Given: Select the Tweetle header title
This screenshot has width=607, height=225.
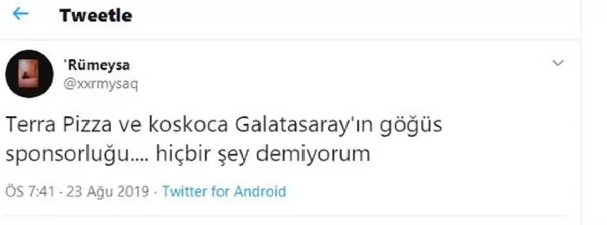Looking at the screenshot, I should (x=96, y=15).
